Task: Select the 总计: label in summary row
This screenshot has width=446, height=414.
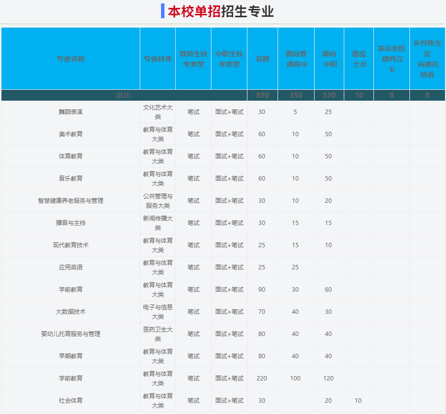Action: (x=124, y=95)
